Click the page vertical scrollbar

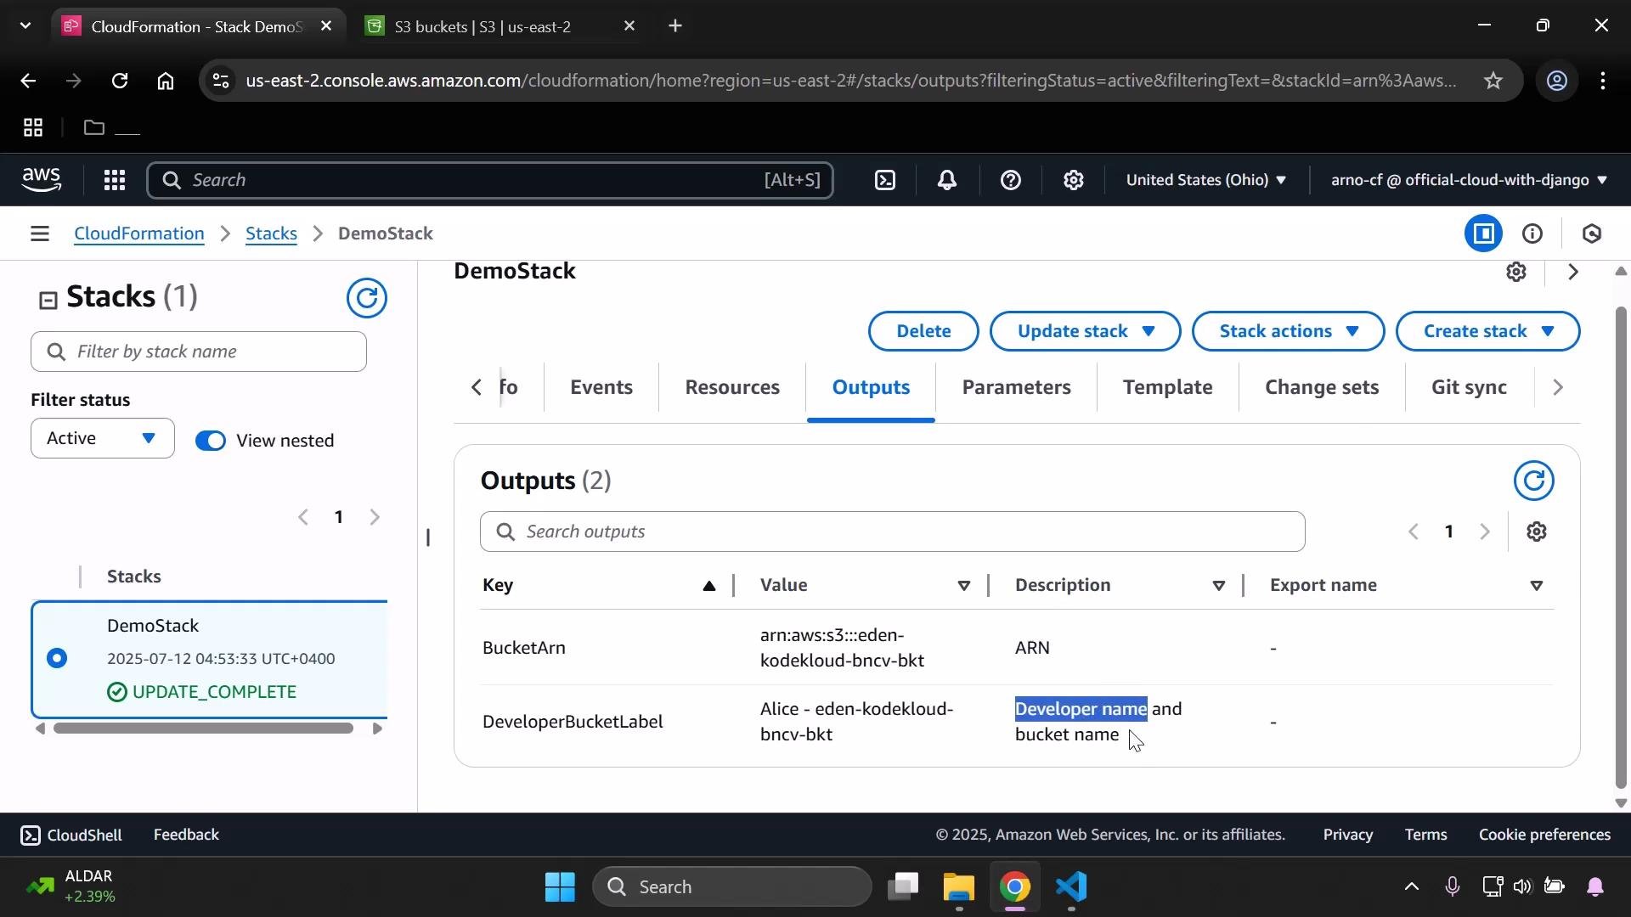tap(1621, 548)
